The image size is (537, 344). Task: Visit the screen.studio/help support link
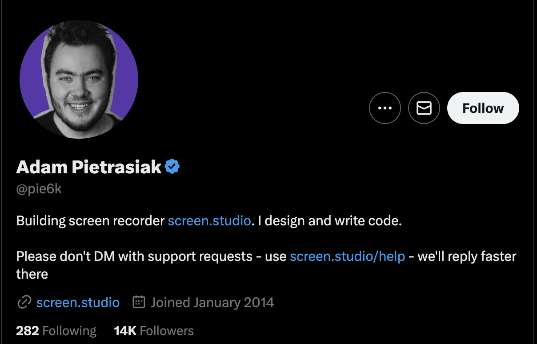[x=347, y=256]
